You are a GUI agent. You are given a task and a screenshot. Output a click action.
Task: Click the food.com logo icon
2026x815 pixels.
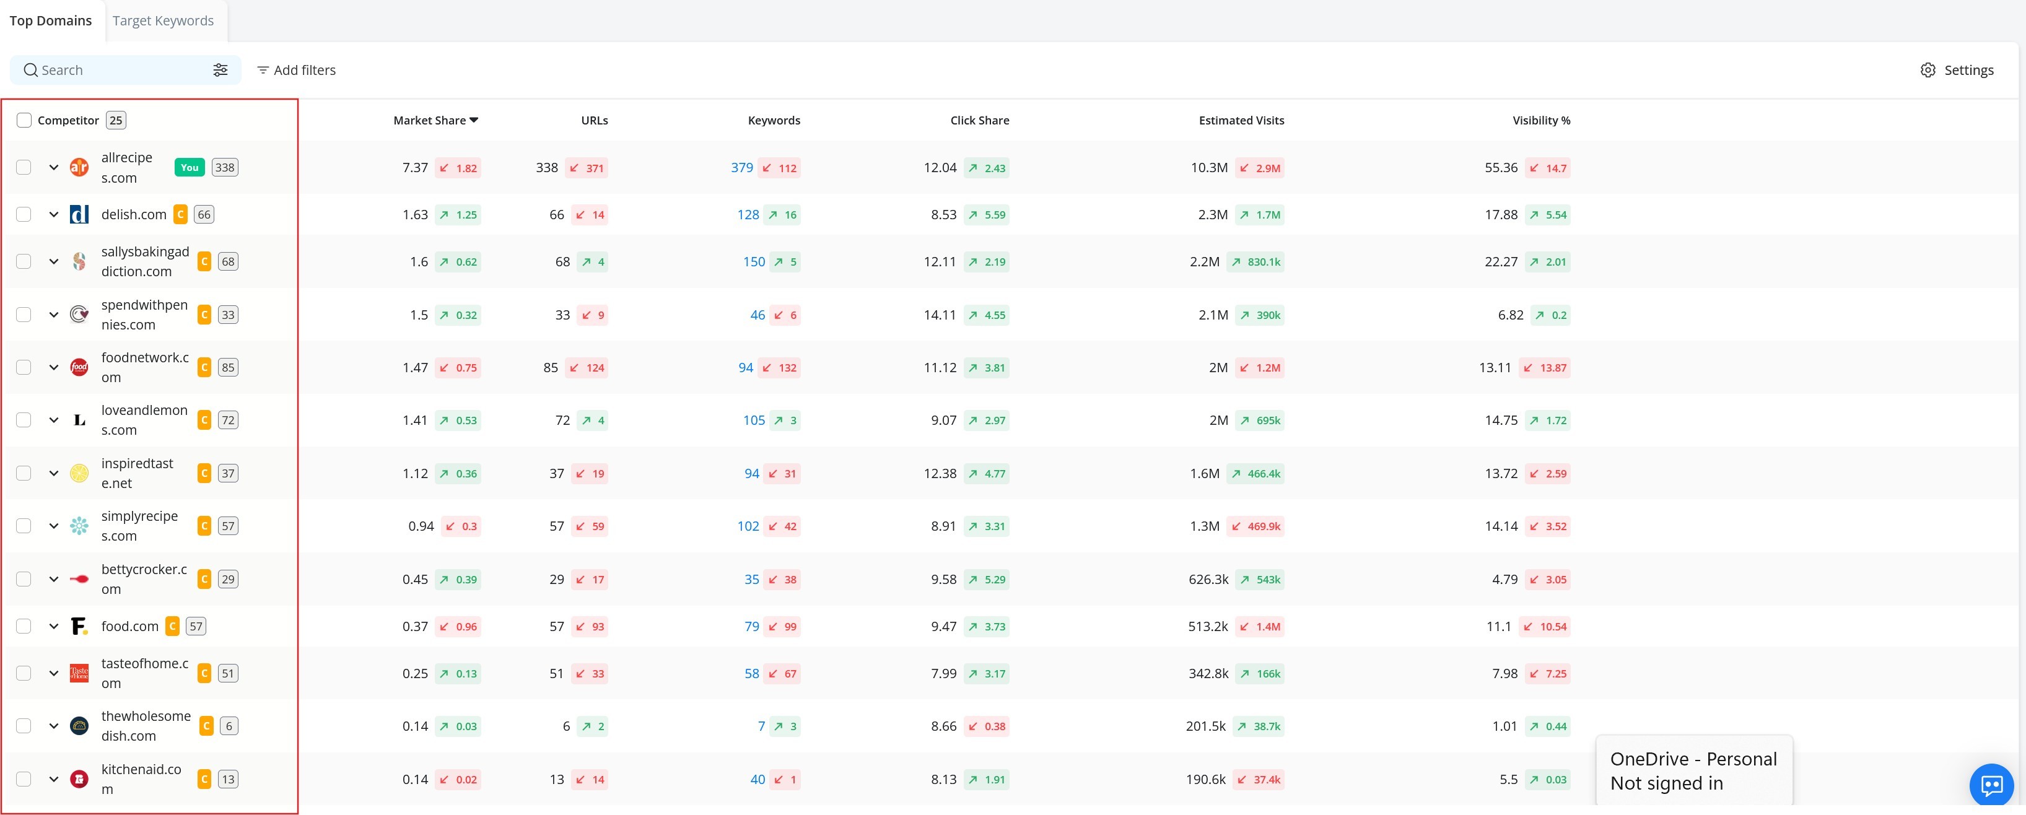coord(79,626)
